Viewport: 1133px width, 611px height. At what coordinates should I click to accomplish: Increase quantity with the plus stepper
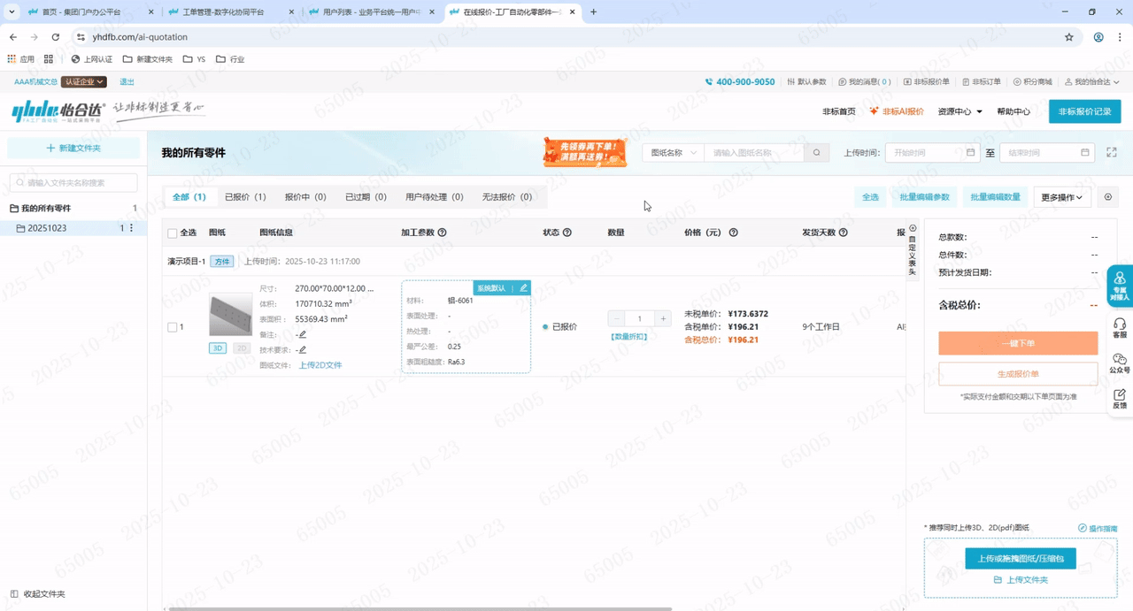click(x=663, y=318)
